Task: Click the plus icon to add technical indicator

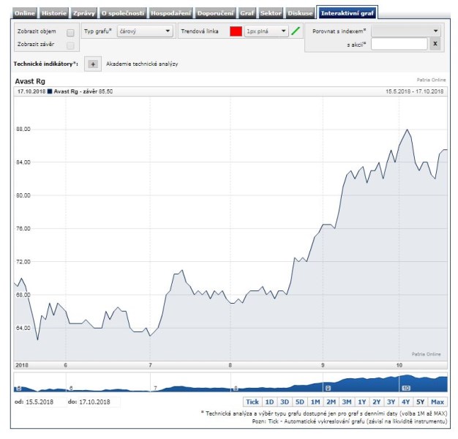Action: [x=93, y=64]
